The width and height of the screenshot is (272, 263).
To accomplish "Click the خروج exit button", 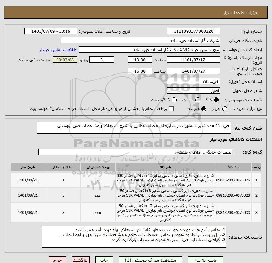I will [x=58, y=260].
